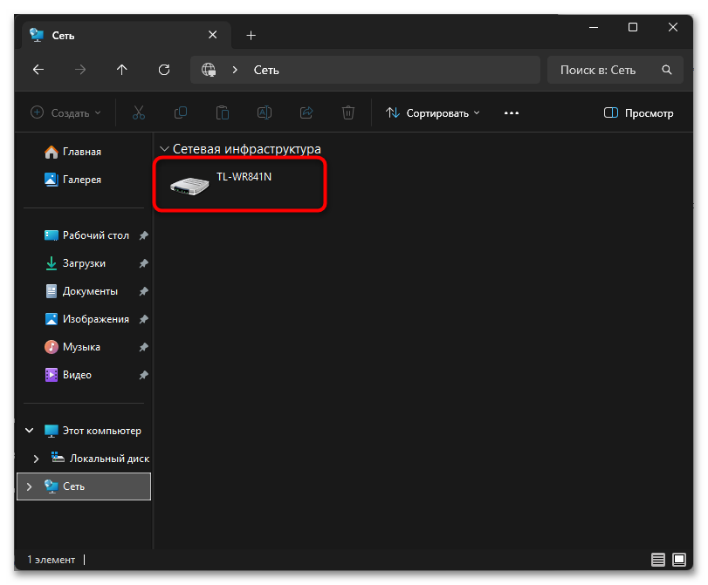Go up one folder level
Image resolution: width=708 pixels, height=585 pixels.
coord(122,70)
